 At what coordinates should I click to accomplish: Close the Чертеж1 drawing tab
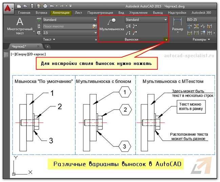pos(38,46)
